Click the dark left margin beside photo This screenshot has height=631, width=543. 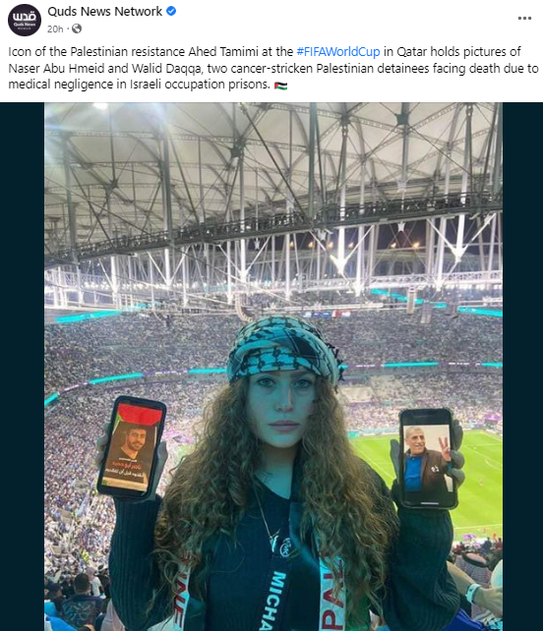[23, 367]
